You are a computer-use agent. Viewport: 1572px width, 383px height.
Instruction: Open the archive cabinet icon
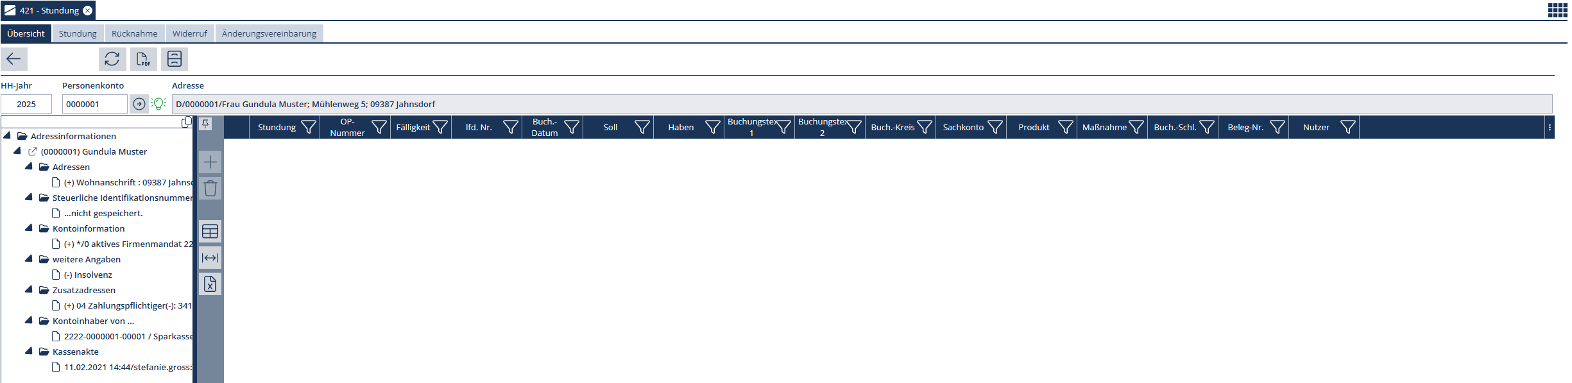pyautogui.click(x=175, y=59)
